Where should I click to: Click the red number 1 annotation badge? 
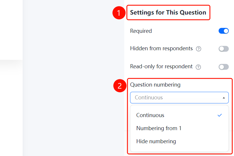119,13
